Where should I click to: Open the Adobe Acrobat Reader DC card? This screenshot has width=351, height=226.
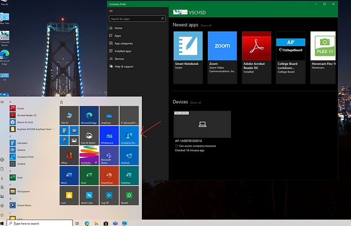[x=257, y=57]
